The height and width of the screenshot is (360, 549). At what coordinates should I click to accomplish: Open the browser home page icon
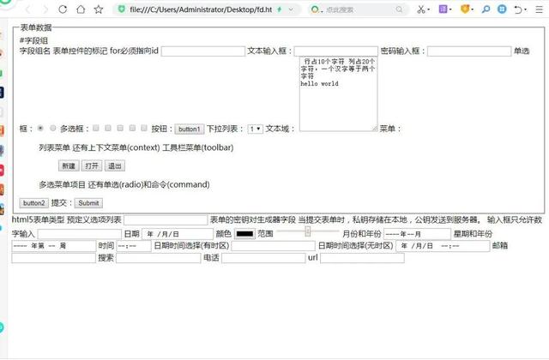click(81, 9)
